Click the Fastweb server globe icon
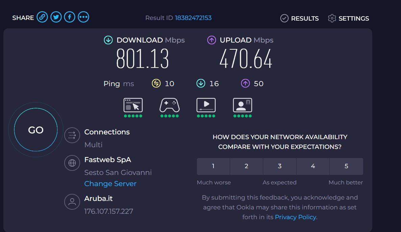Image resolution: width=401 pixels, height=232 pixels. point(72,163)
